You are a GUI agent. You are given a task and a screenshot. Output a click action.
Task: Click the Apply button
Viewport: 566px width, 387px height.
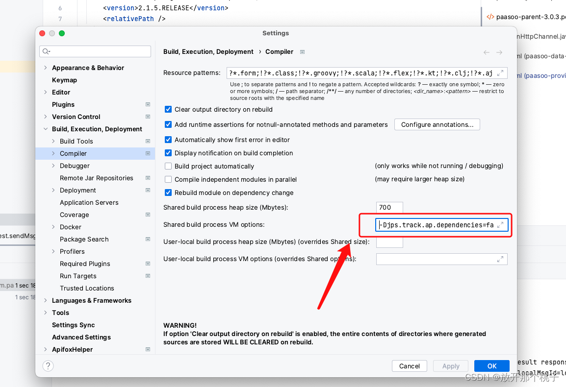(x=451, y=366)
